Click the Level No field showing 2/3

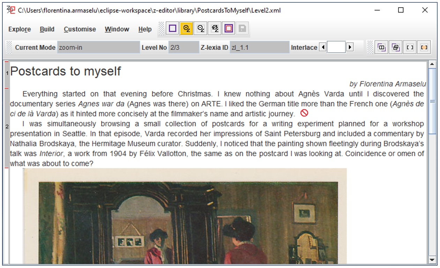pyautogui.click(x=184, y=47)
